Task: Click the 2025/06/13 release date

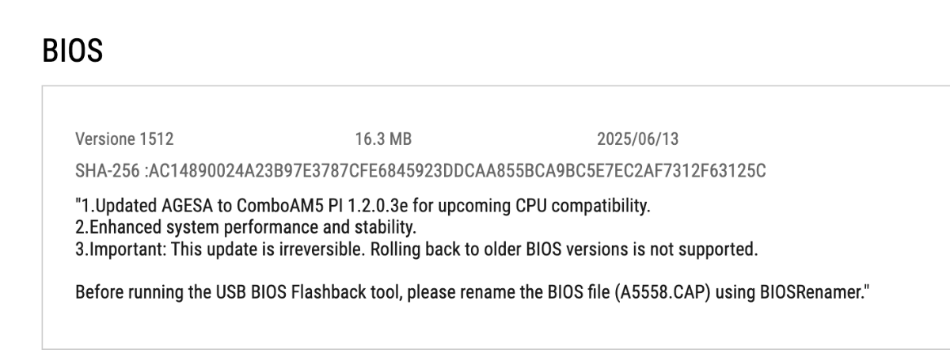Action: [638, 140]
